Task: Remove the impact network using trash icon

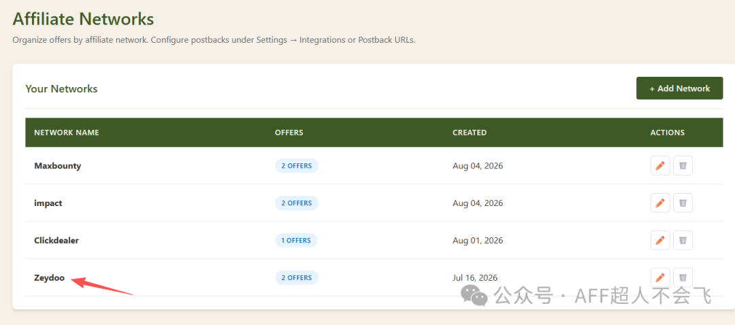Action: [x=683, y=203]
